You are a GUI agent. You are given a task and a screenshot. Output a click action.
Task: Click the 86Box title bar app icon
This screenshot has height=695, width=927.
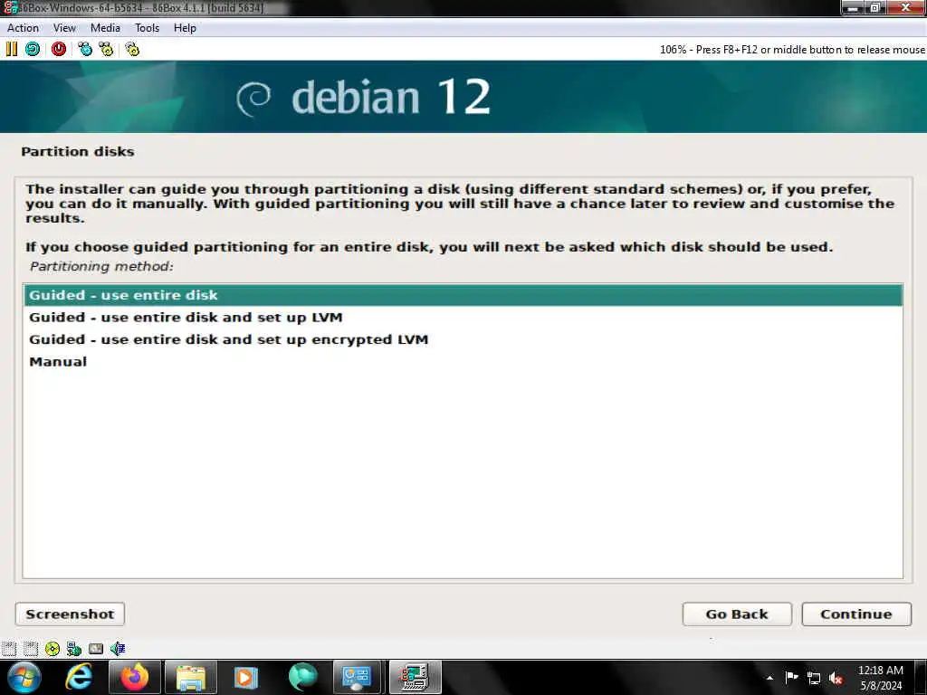(x=9, y=7)
